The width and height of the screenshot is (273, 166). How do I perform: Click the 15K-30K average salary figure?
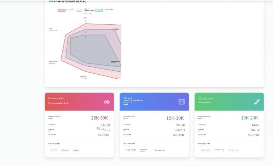point(175,118)
